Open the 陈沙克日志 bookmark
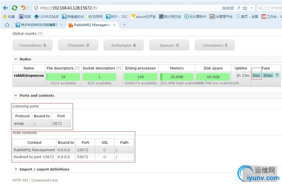 170,17
